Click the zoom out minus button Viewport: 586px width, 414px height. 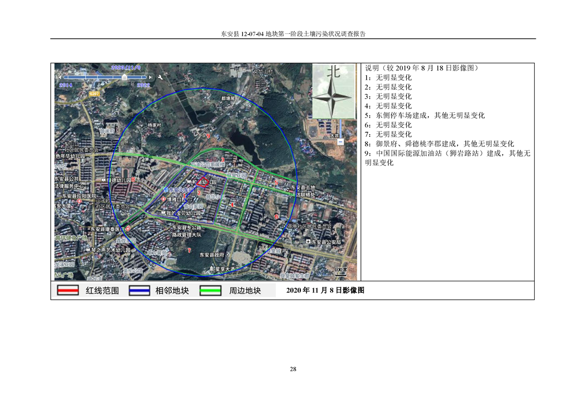click(340, 141)
